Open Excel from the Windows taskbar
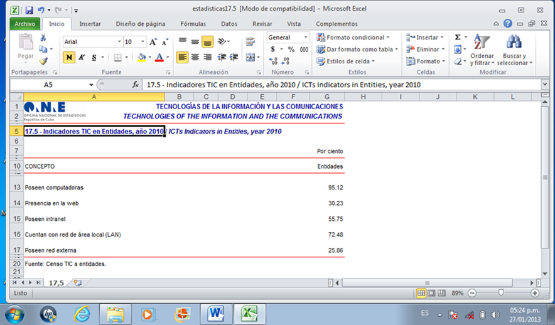The image size is (555, 325). pyautogui.click(x=249, y=313)
